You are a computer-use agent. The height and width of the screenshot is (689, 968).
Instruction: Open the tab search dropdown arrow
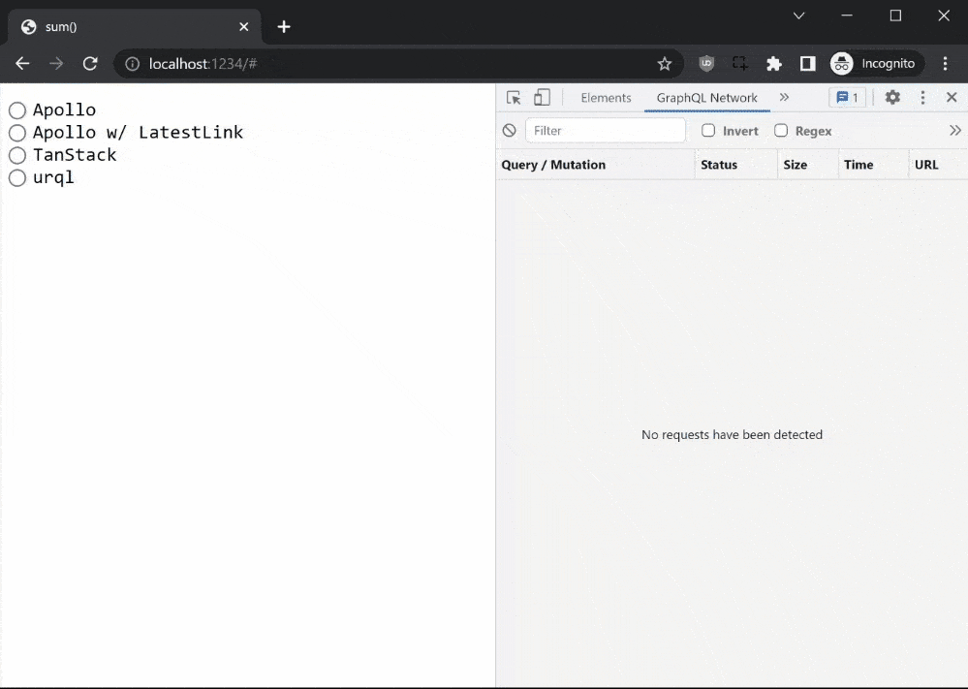click(x=798, y=16)
